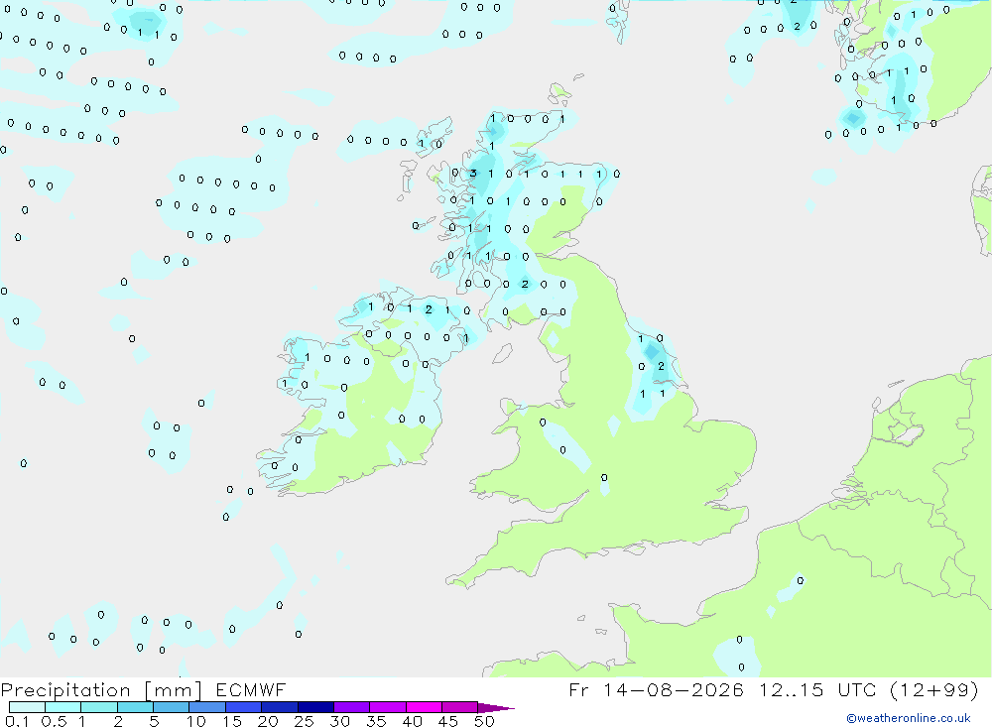The width and height of the screenshot is (992, 727).
Task: Select the 0.5 to 1 mm legend color
Action: [62, 707]
